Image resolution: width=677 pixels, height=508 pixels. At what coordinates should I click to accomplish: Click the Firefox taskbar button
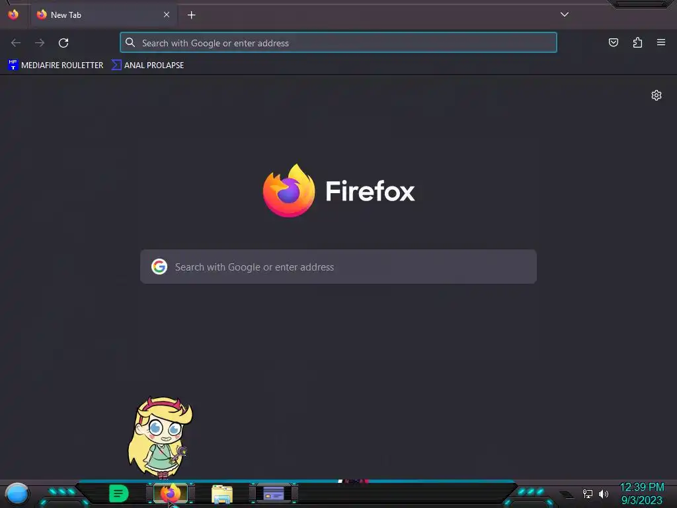coord(170,493)
